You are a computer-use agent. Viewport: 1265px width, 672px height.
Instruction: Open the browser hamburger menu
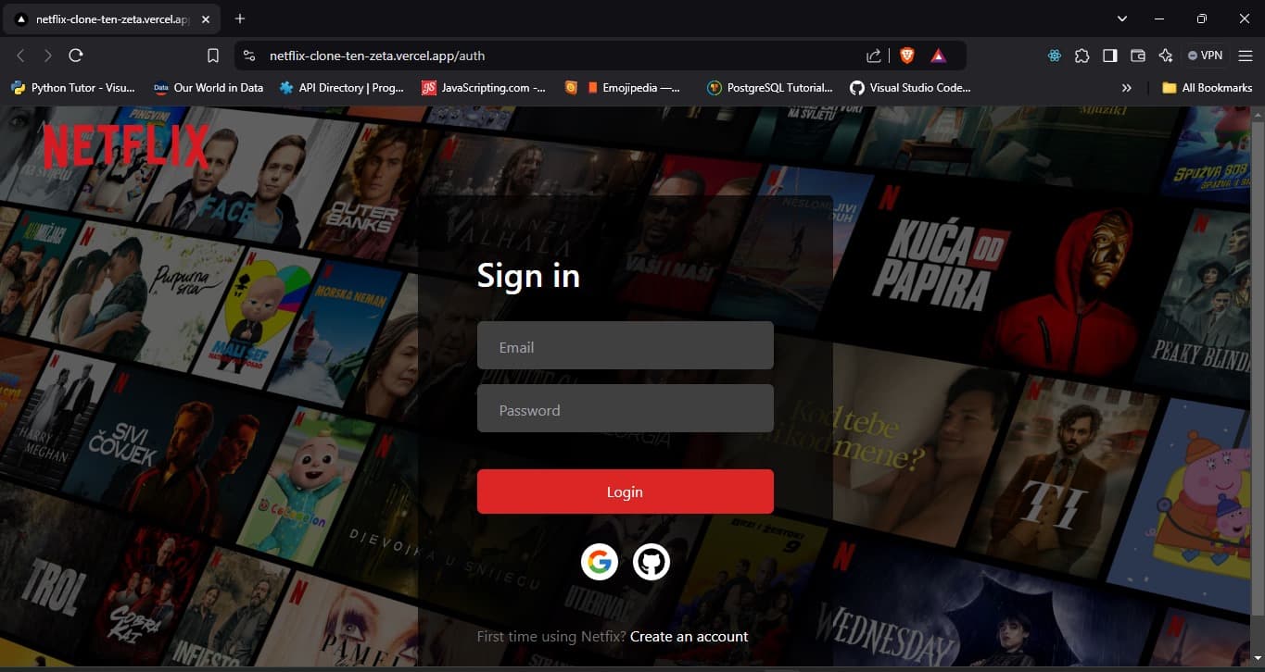click(1244, 56)
